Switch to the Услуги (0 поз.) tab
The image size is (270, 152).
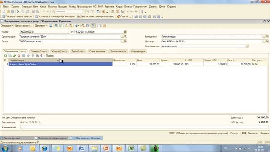click(x=59, y=52)
